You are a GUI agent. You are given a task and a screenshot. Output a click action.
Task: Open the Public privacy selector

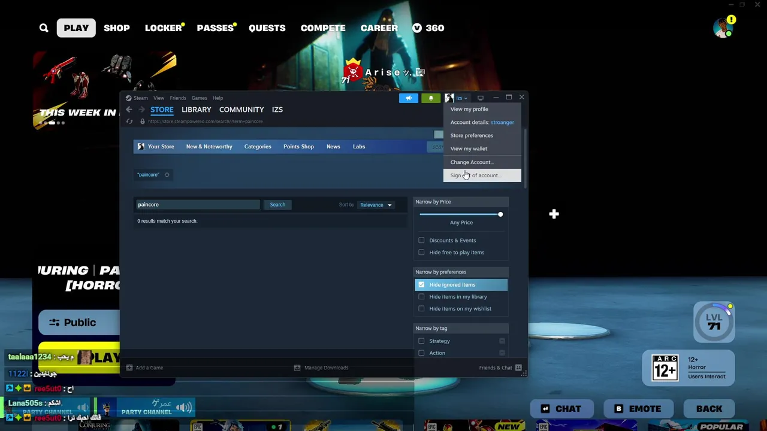point(79,323)
